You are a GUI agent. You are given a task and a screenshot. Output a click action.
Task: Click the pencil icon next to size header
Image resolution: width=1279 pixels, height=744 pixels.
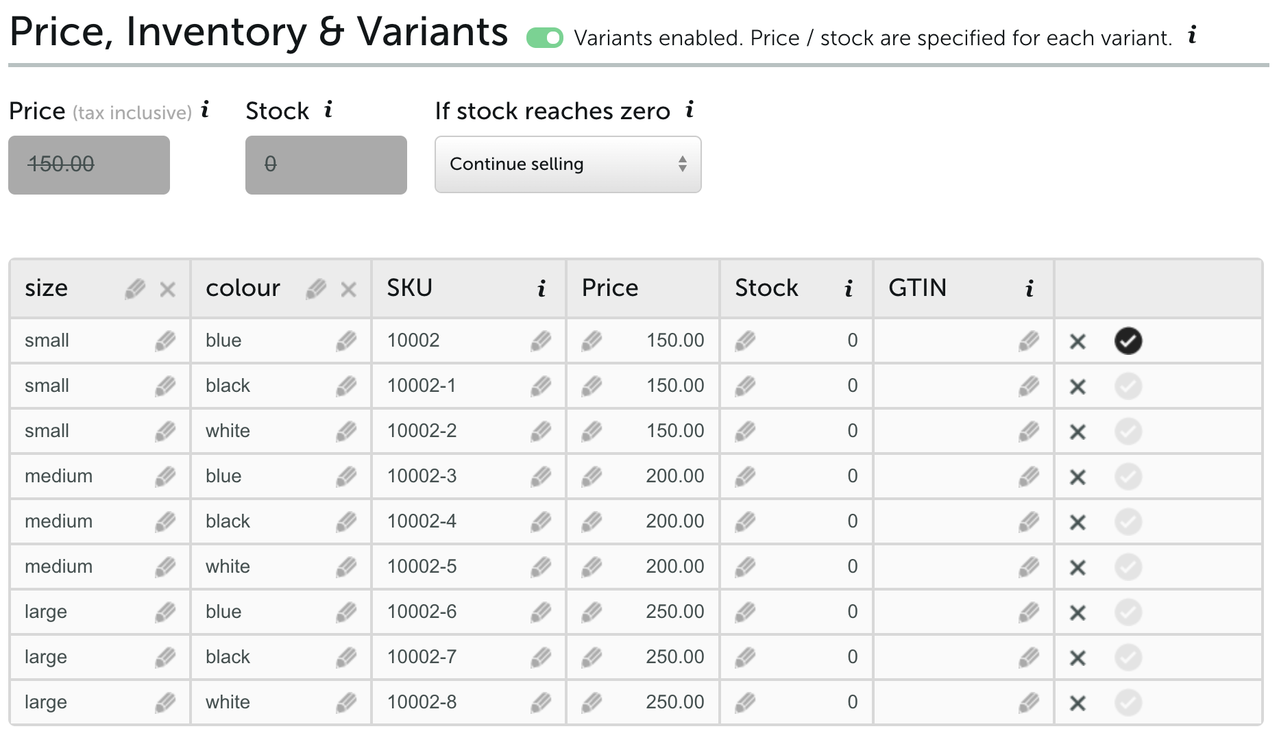point(135,289)
